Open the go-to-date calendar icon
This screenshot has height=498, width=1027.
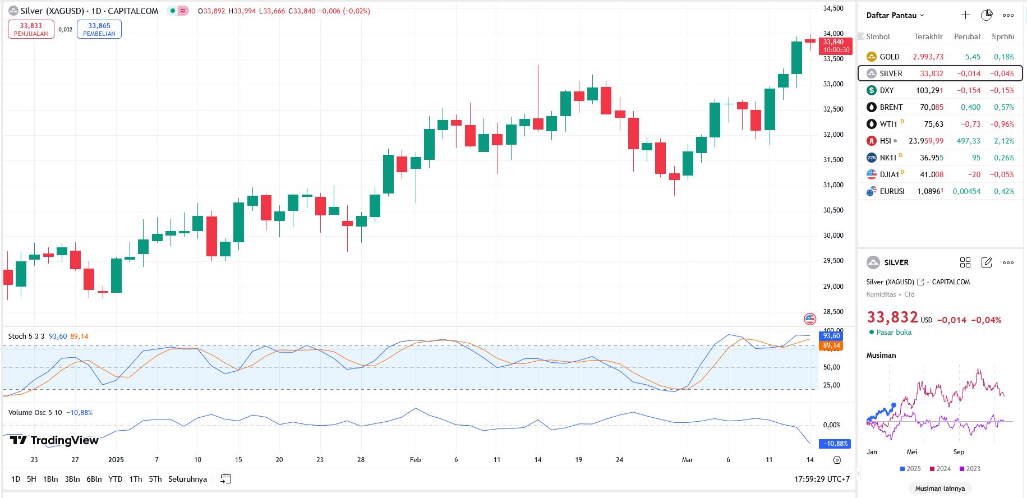click(226, 479)
